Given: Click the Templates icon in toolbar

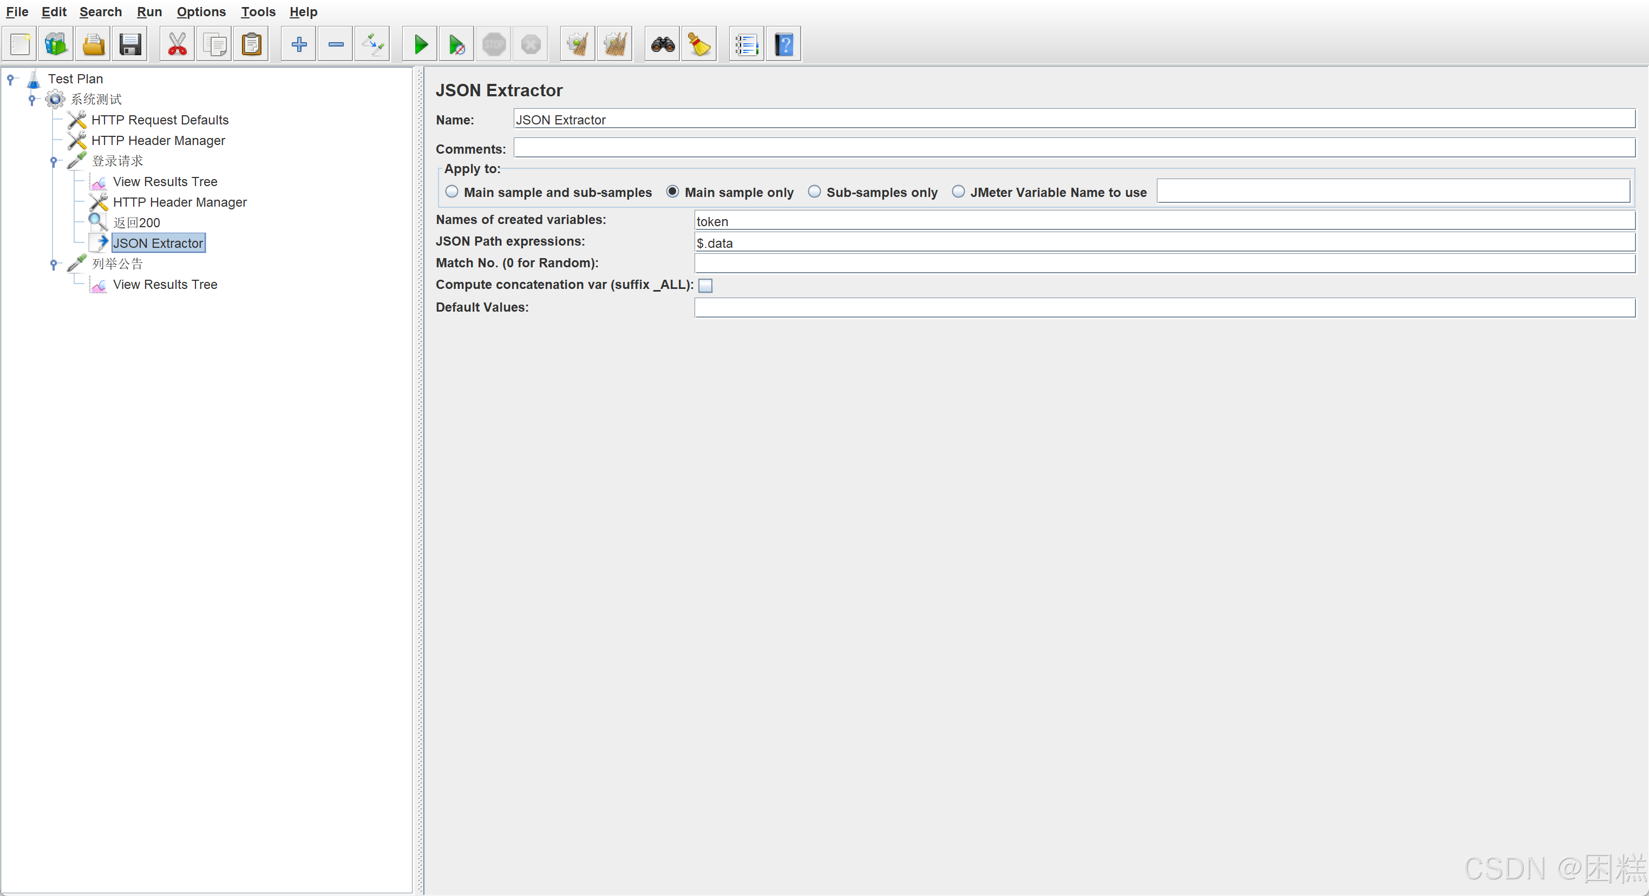Looking at the screenshot, I should click(56, 44).
